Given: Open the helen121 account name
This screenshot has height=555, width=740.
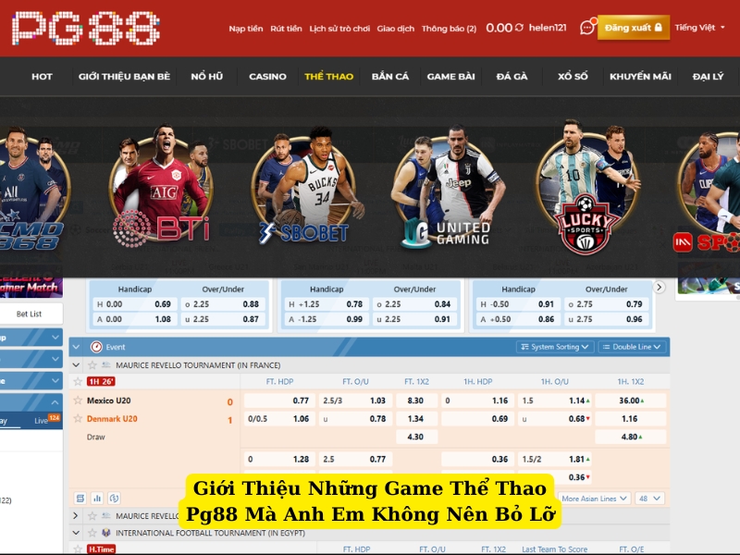Looking at the screenshot, I should pos(548,28).
